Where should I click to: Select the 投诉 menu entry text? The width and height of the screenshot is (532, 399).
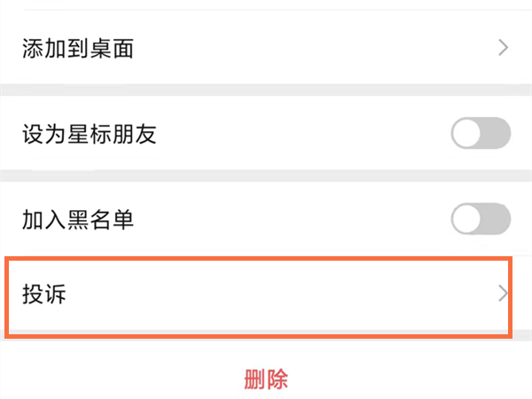(x=44, y=294)
